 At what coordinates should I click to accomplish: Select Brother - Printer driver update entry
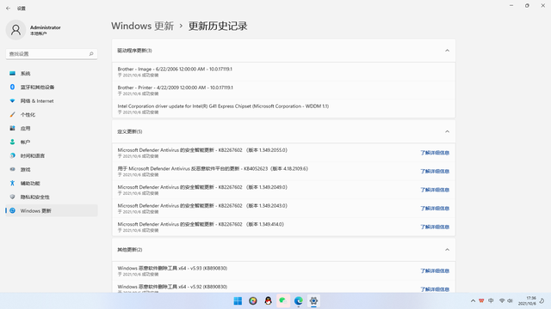tap(283, 90)
